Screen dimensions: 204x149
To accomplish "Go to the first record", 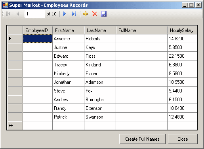I will click(x=8, y=14).
